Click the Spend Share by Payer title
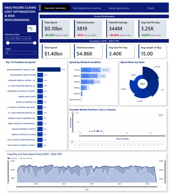This screenshot has height=194, width=170. click(133, 62)
